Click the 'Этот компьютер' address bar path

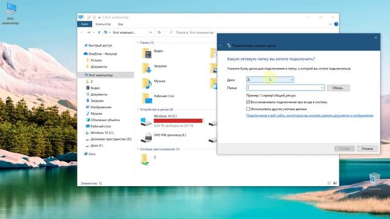[x=124, y=32]
